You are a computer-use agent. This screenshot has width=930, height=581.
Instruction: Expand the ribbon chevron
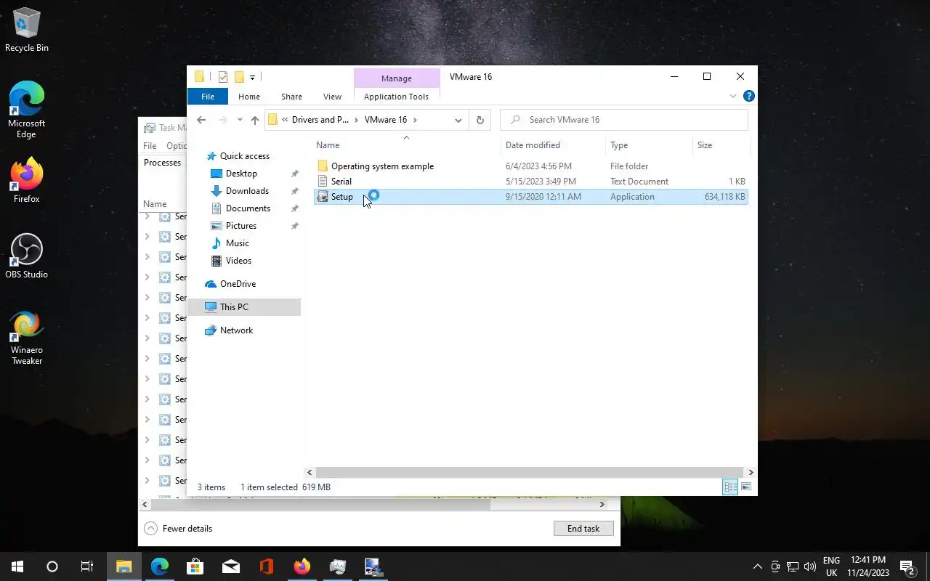(733, 96)
